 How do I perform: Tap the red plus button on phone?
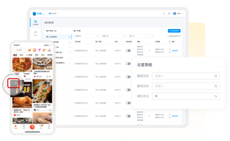(32, 127)
